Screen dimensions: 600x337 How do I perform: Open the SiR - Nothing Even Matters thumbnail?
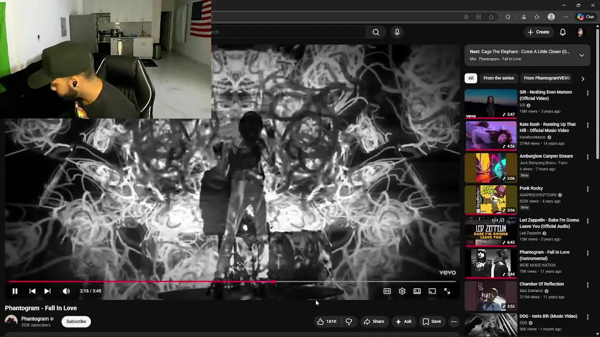(491, 103)
